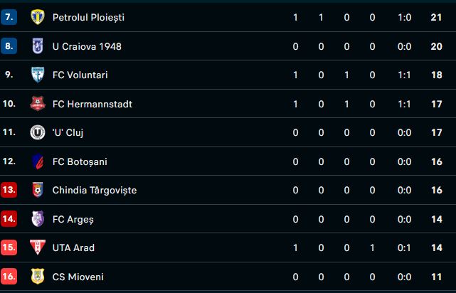The width and height of the screenshot is (456, 293).
Task: Click UTA Arad's 0:1 goals score
Action: (x=404, y=247)
